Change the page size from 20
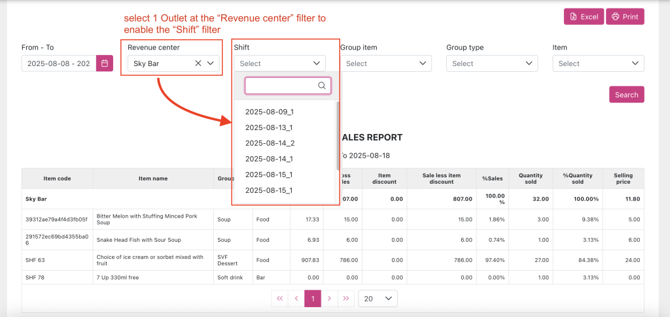Screen dimensions: 670x317 point(378,299)
